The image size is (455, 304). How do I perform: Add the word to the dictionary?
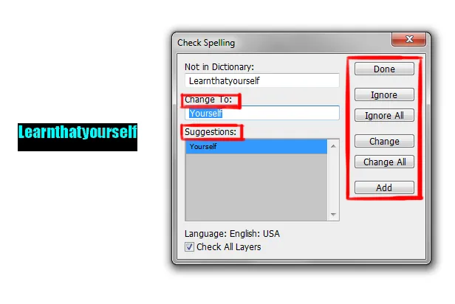384,188
